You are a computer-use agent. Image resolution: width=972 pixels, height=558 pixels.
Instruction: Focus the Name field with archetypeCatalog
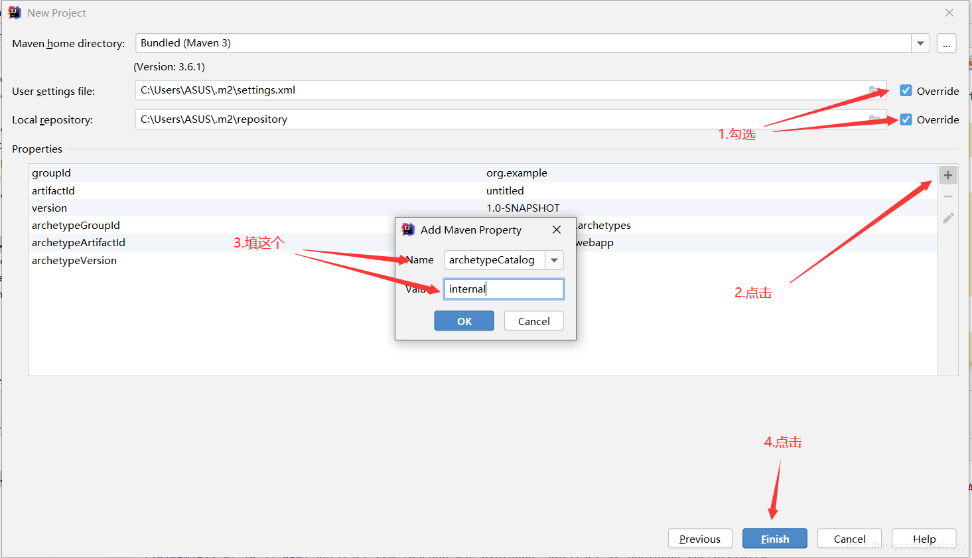click(495, 260)
